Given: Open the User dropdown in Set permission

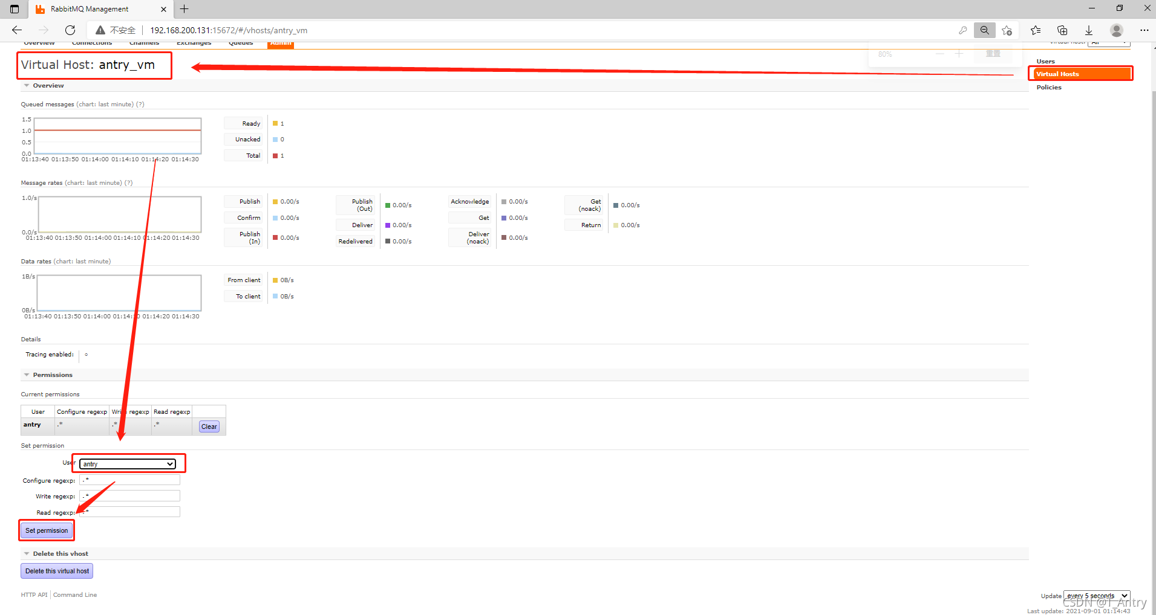Looking at the screenshot, I should (128, 464).
